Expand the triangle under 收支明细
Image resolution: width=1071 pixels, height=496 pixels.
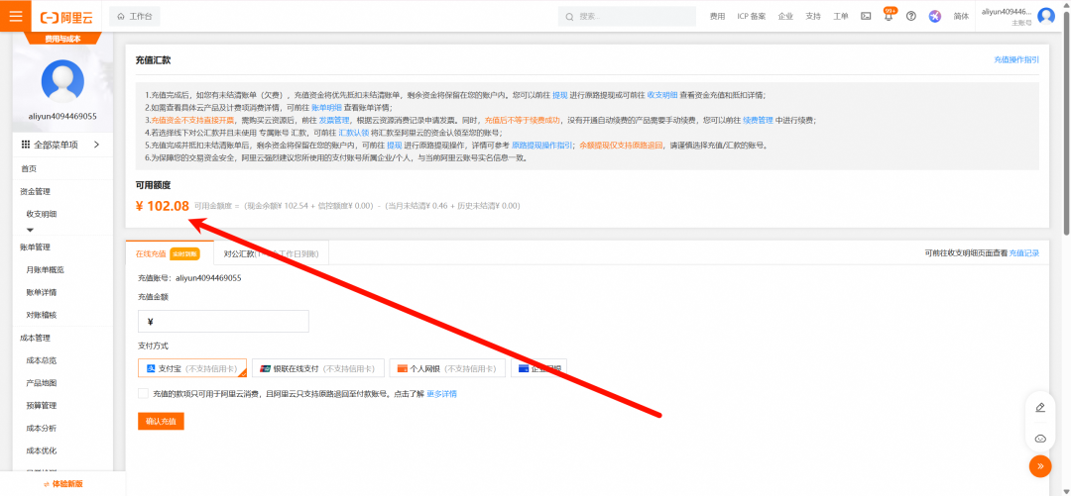[x=30, y=230]
